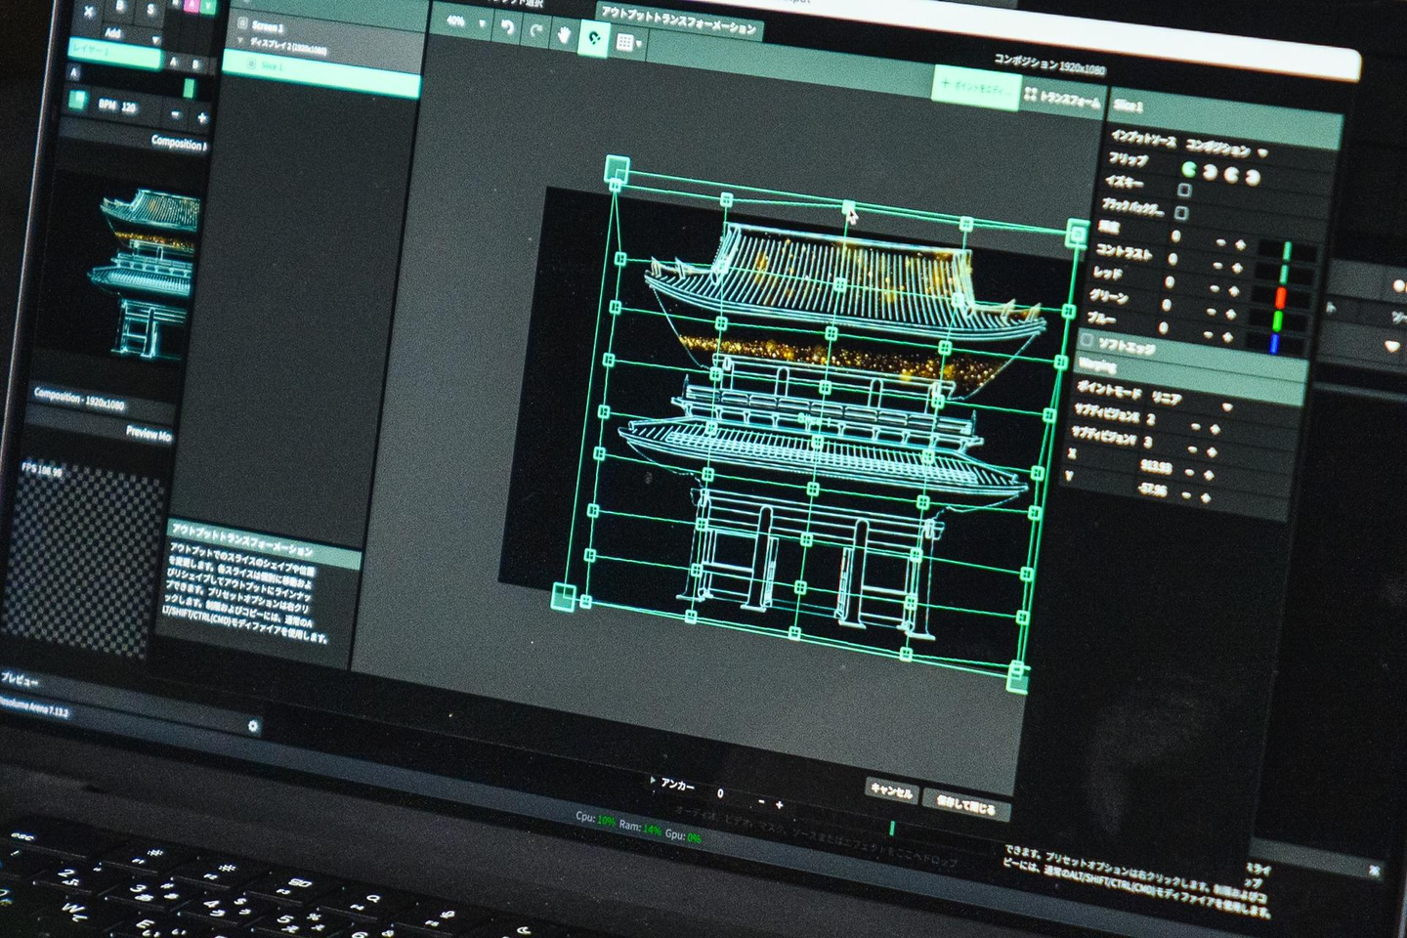Toggle the ブラックバックグ checkbox
The image size is (1407, 938).
(1181, 212)
